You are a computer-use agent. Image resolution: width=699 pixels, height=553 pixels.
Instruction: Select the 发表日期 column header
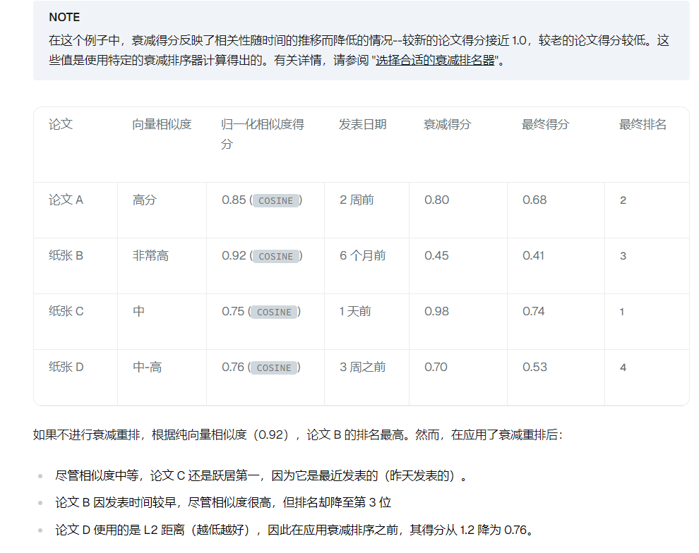(x=362, y=124)
